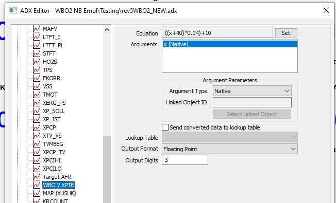
Task: Select the TMOT tree item
Action: pos(50,95)
